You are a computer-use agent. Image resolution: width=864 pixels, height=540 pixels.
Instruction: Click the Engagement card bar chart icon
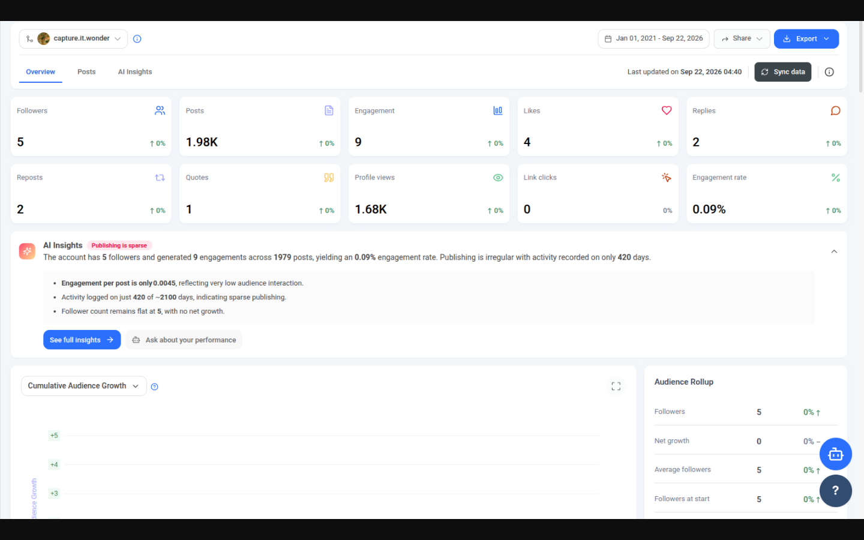(x=497, y=110)
